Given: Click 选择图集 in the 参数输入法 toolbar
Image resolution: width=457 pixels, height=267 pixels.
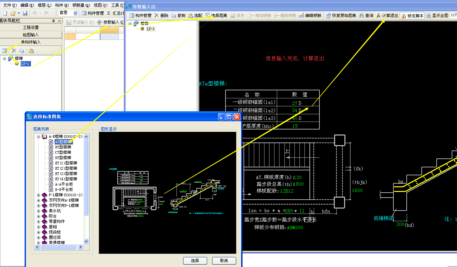Looking at the screenshot, I should point(216,16).
